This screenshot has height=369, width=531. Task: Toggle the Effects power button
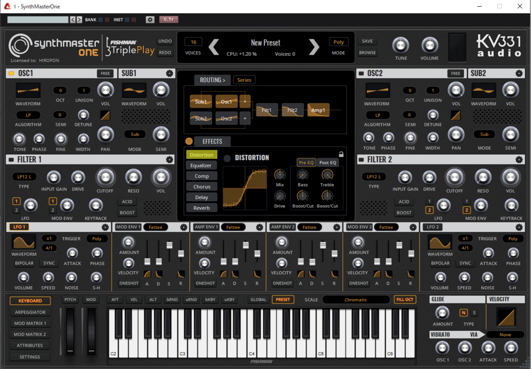189,141
